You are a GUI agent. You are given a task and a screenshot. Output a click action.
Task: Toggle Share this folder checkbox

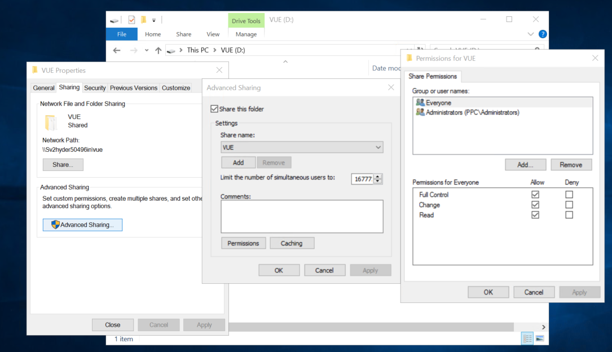214,108
